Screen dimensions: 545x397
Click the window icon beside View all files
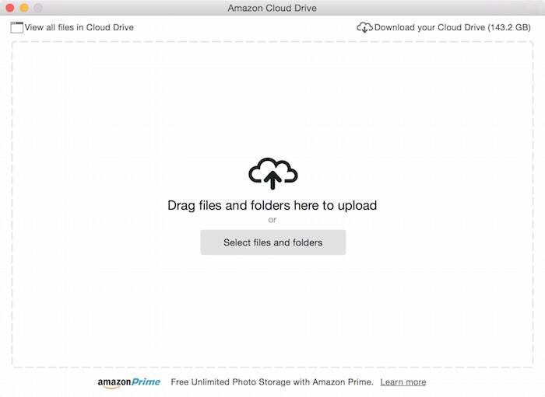pyautogui.click(x=16, y=27)
